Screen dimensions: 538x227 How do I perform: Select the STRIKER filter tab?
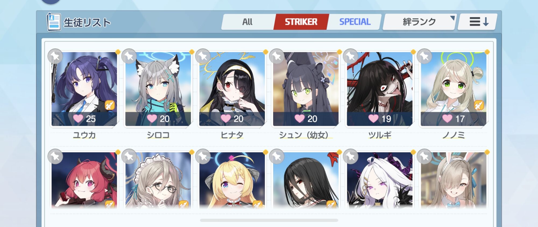point(301,22)
